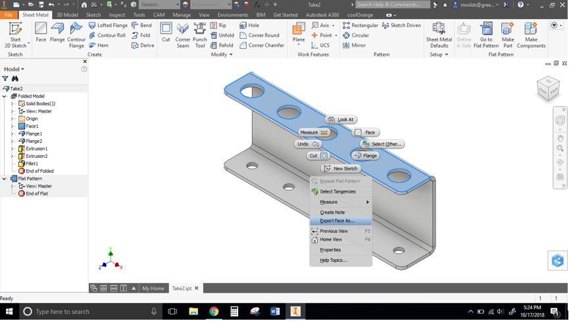Viewport: 569px width, 321px height.
Task: Click Select Other... in marking menu
Action: point(382,144)
